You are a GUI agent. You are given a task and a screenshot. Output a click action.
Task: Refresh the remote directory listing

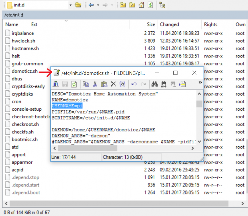(150, 5)
